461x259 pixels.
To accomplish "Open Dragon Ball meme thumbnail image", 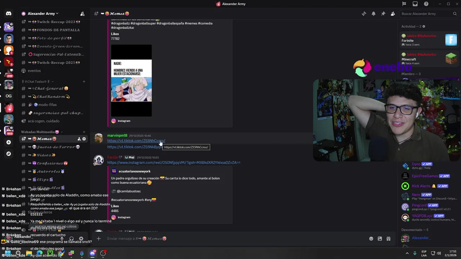I will [x=131, y=81].
